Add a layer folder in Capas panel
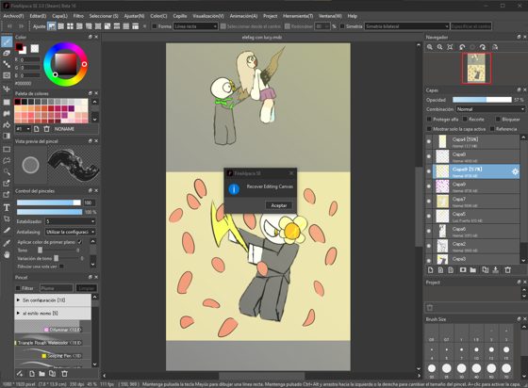The height and width of the screenshot is (388, 528). pyautogui.click(x=473, y=269)
